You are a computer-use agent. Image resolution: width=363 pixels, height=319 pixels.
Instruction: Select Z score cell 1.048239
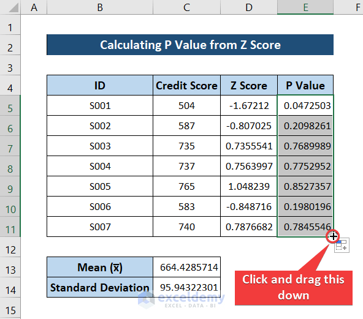pyautogui.click(x=249, y=186)
